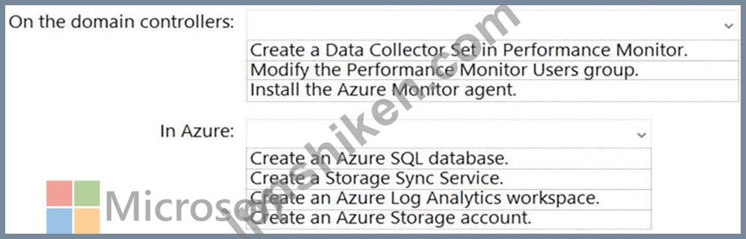The height and width of the screenshot is (239, 746).
Task: Click the empty domain controllers selection field
Action: click(492, 25)
